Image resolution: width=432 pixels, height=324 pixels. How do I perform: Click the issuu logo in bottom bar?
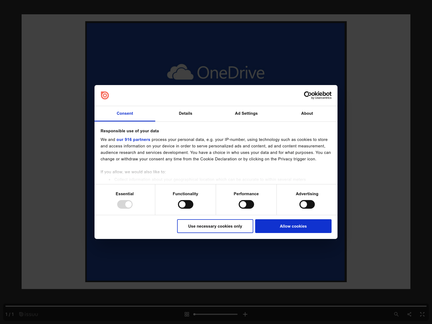(29, 314)
